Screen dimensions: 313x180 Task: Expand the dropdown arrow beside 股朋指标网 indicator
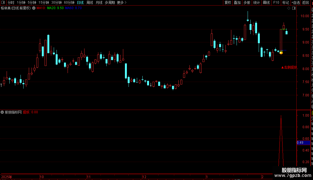[x=2, y=112]
